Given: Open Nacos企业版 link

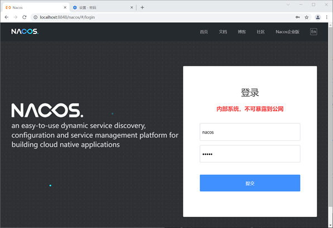Looking at the screenshot, I should click(288, 32).
